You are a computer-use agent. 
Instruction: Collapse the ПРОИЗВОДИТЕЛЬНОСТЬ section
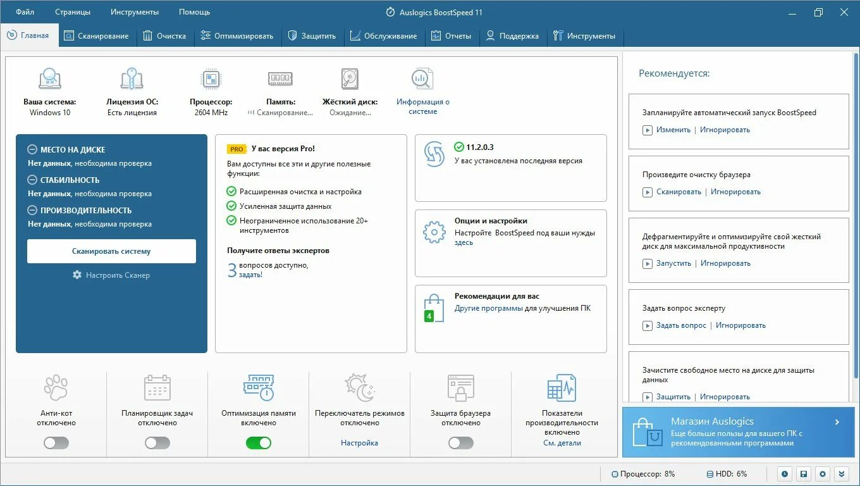32,210
